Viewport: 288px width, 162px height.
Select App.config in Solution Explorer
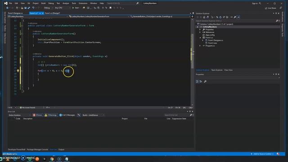210,35
